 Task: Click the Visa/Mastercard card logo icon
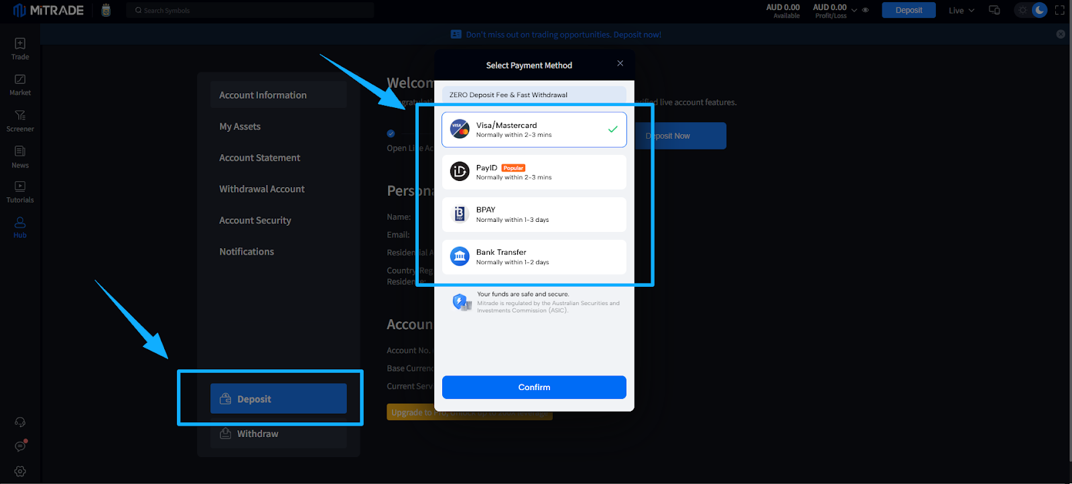(x=460, y=129)
